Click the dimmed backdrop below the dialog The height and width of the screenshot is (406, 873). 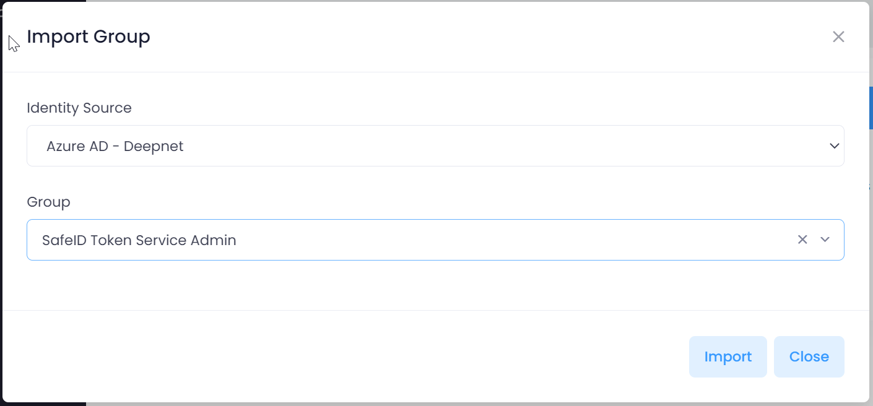[433, 404]
